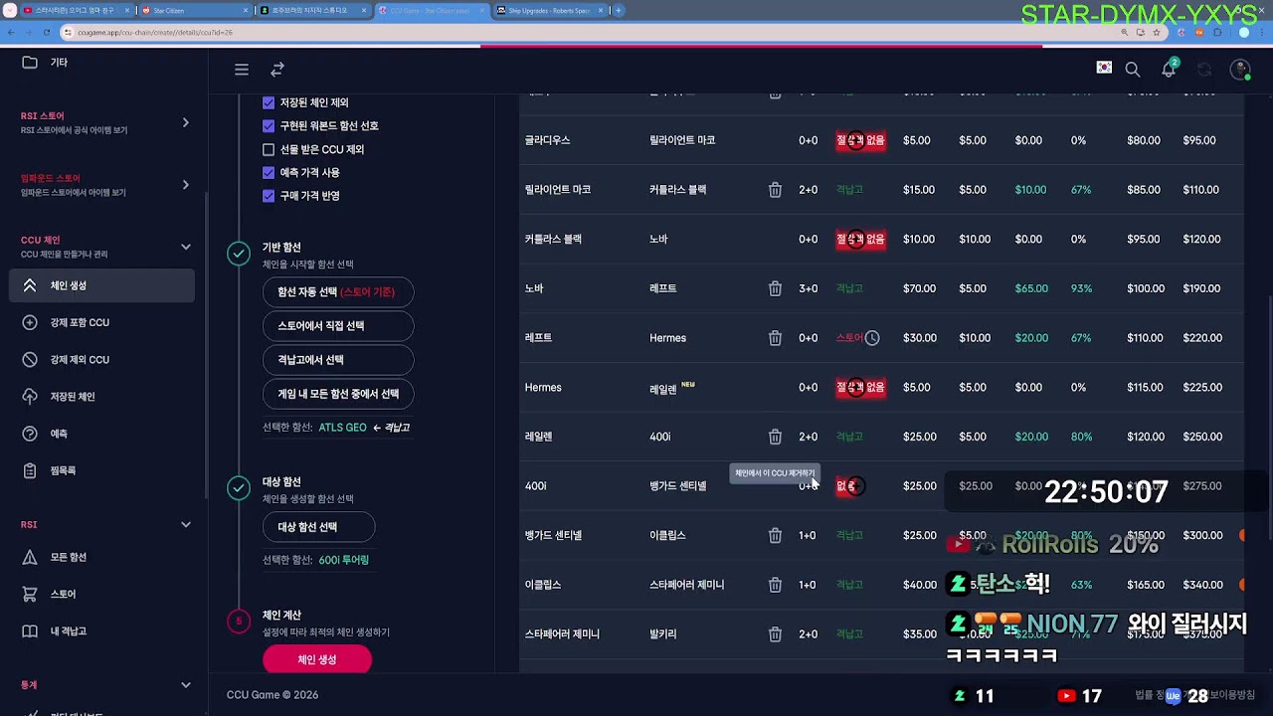
Task: Select 체인 생성 in the sidebar menu
Action: 102,286
